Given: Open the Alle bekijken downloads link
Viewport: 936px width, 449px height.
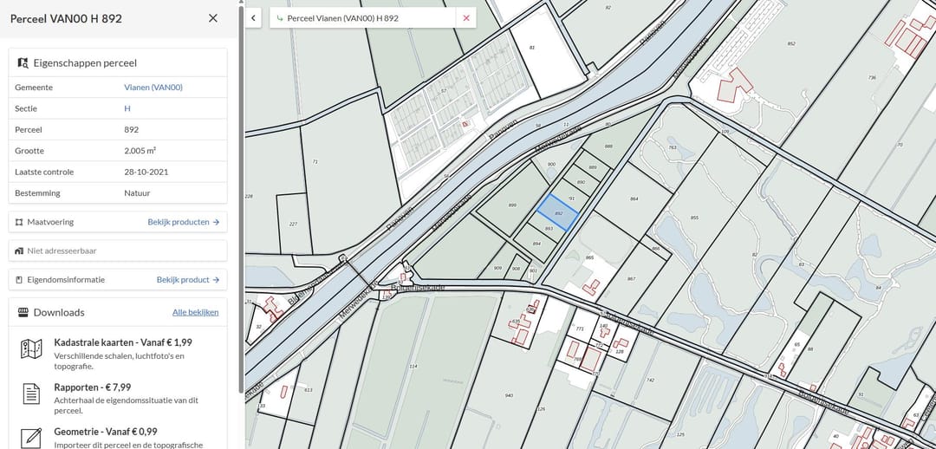Looking at the screenshot, I should tap(195, 312).
